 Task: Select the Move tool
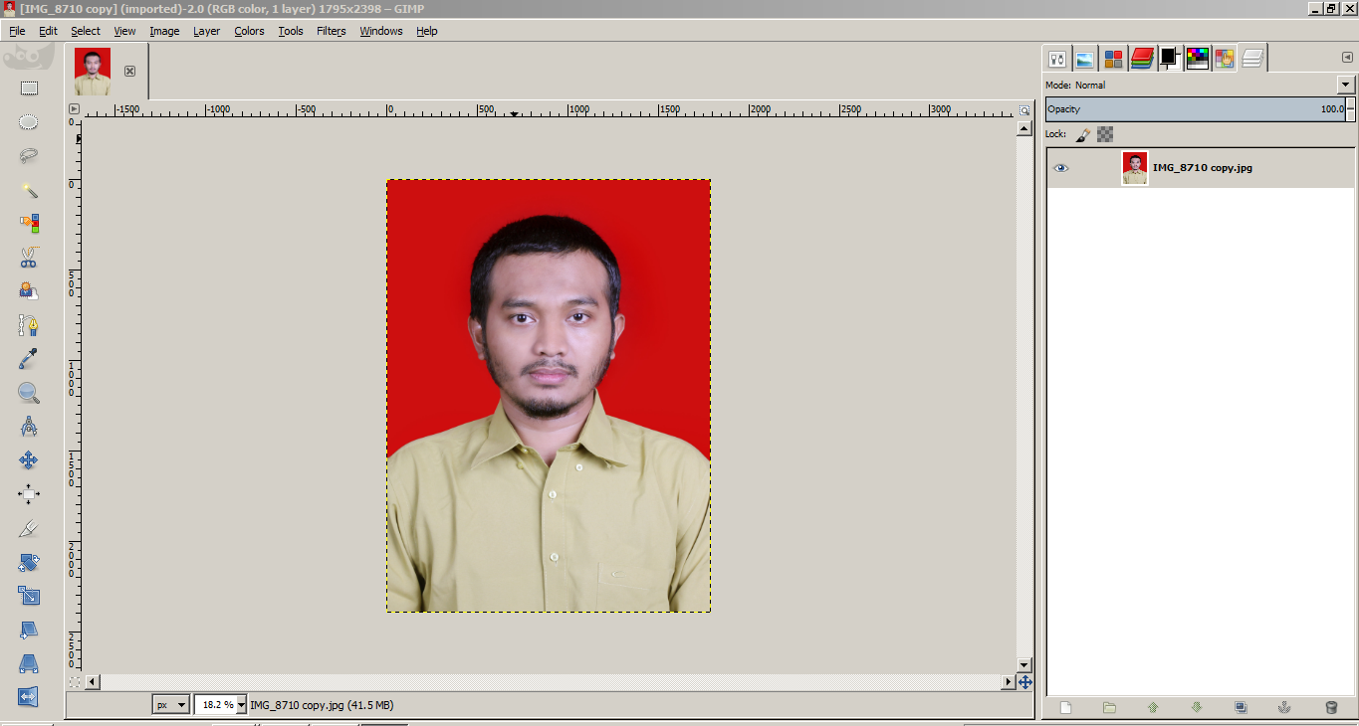tap(29, 460)
